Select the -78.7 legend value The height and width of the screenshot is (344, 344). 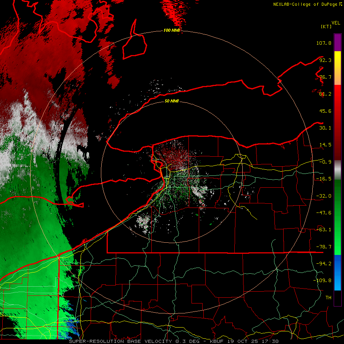click(x=324, y=247)
